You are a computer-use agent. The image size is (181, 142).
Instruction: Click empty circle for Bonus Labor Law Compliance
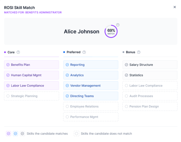126,86
